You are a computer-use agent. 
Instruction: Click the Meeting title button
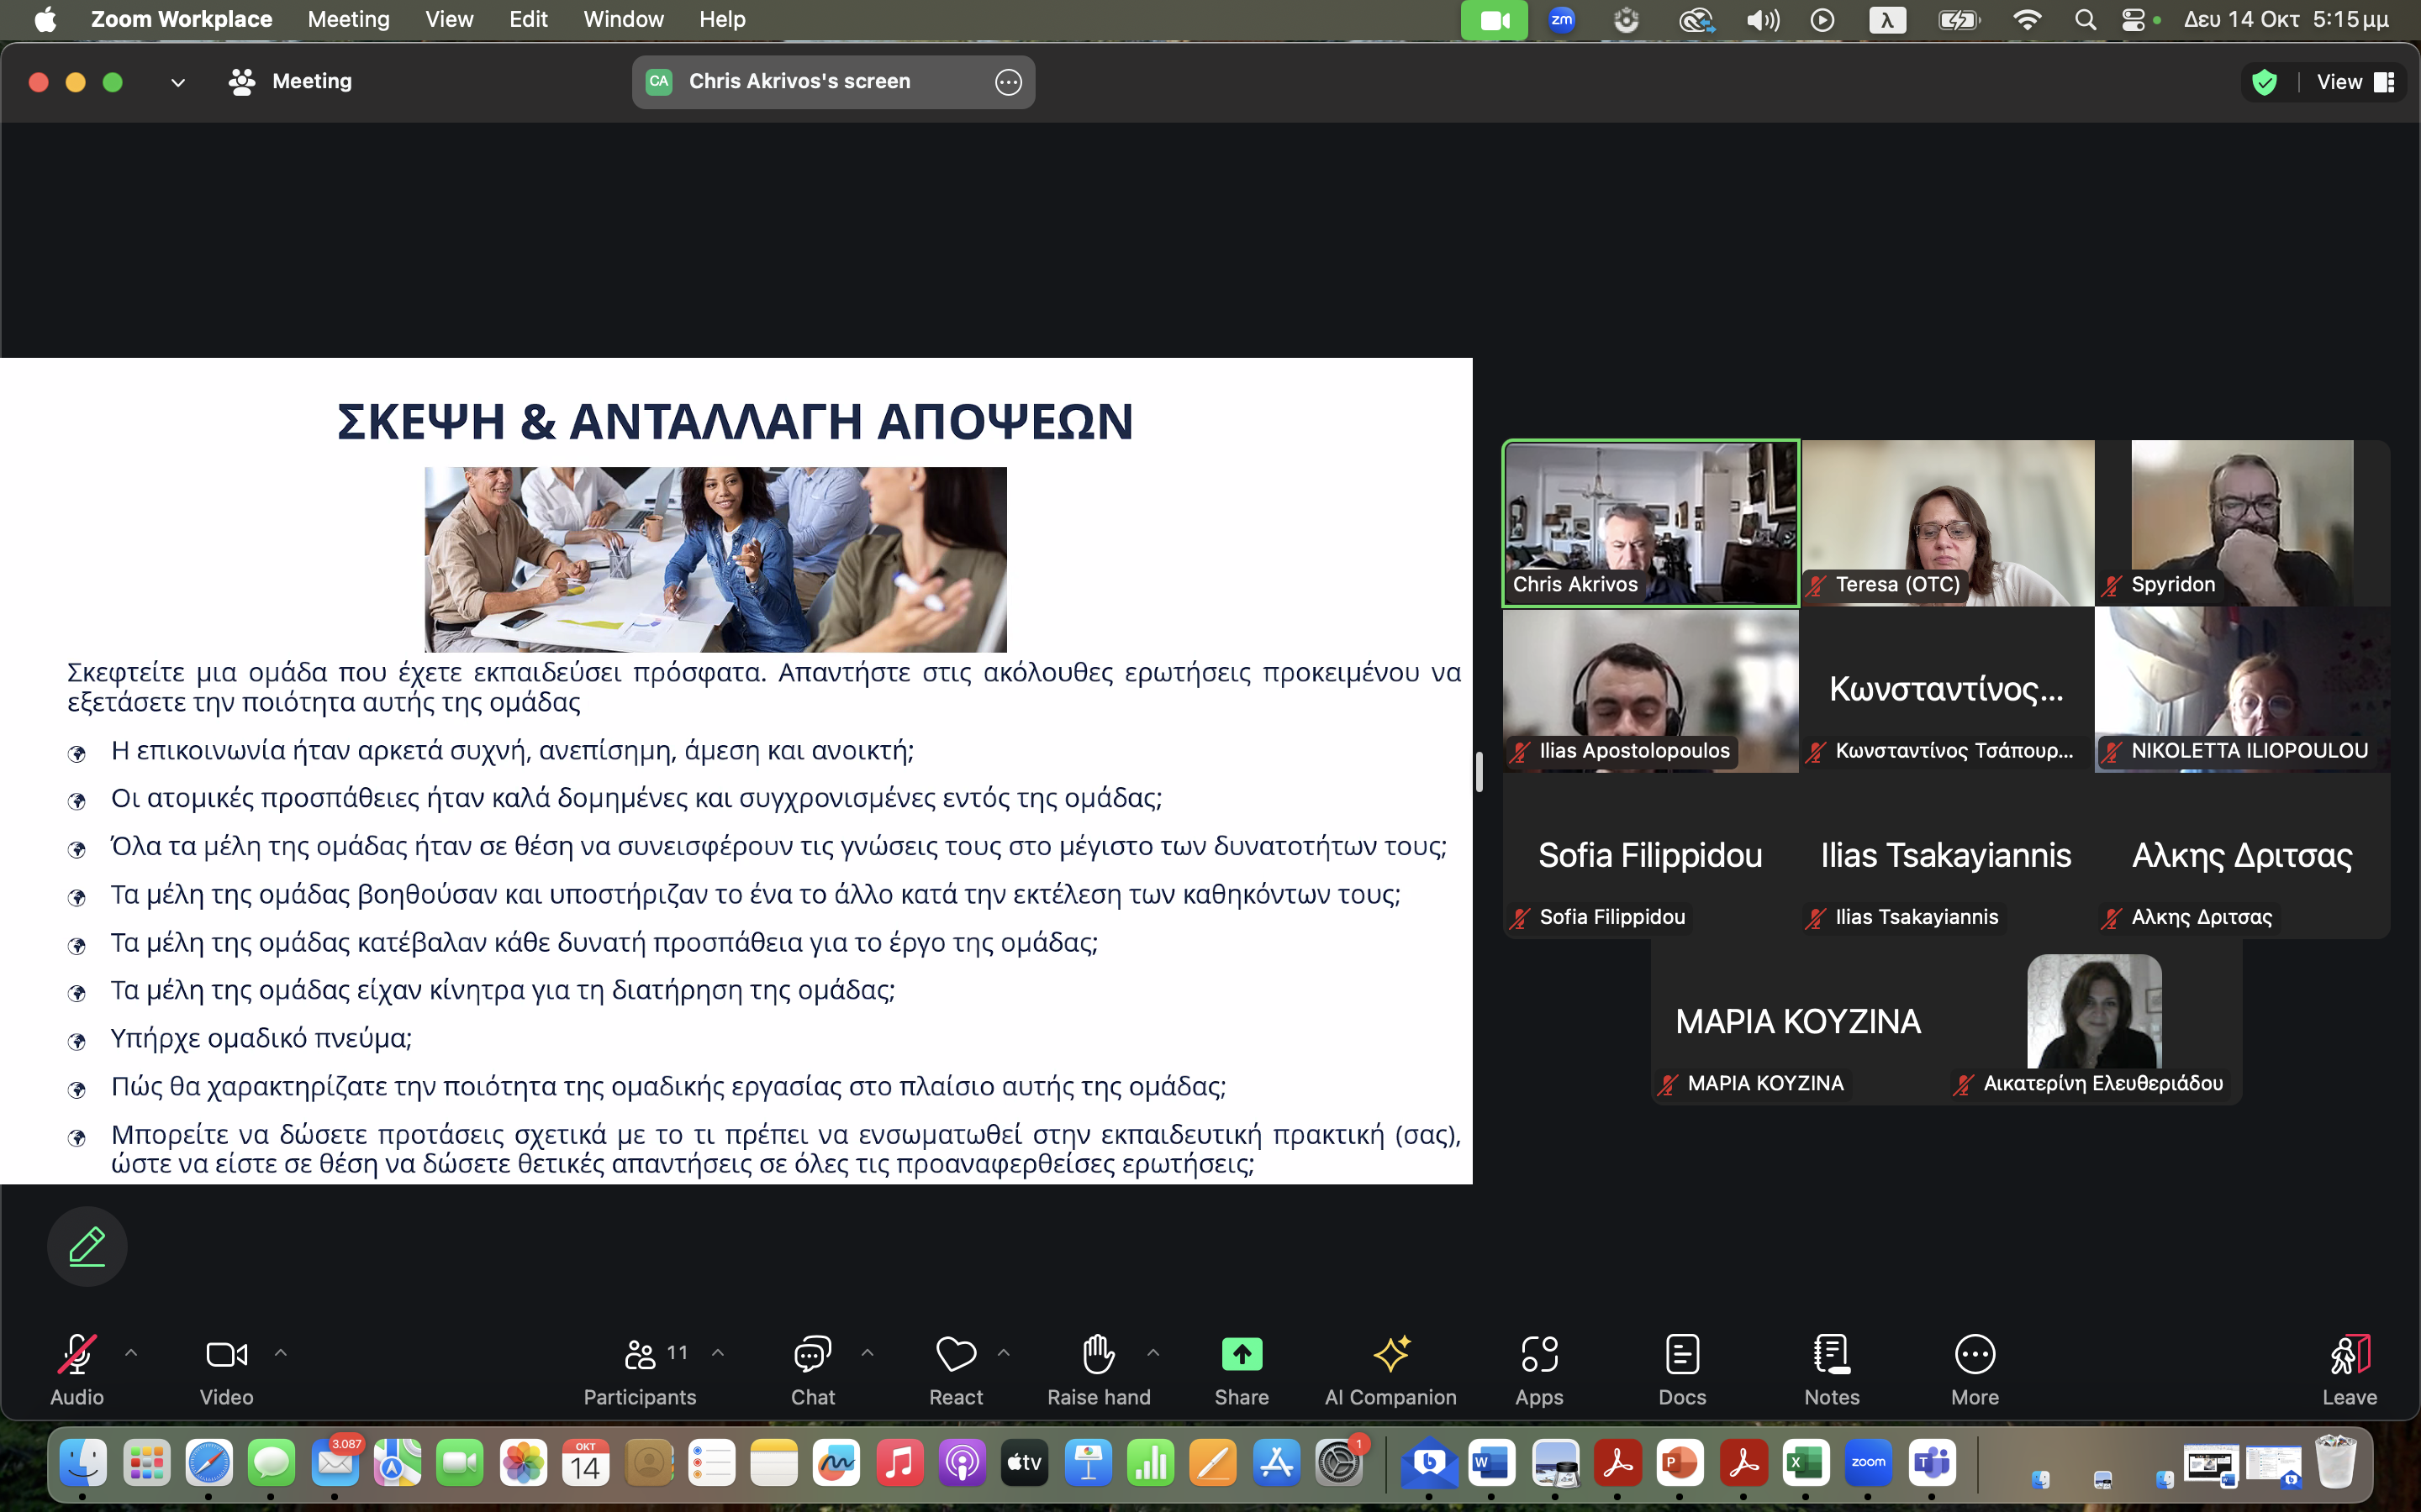pos(291,81)
